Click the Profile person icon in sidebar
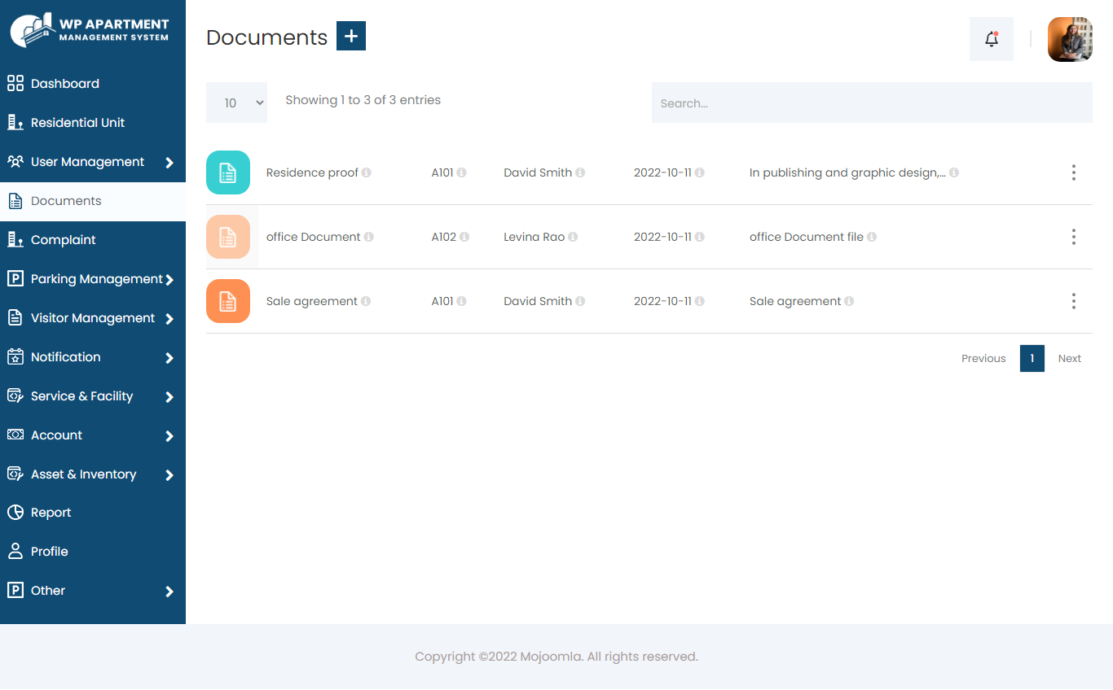The image size is (1113, 690). 15,552
